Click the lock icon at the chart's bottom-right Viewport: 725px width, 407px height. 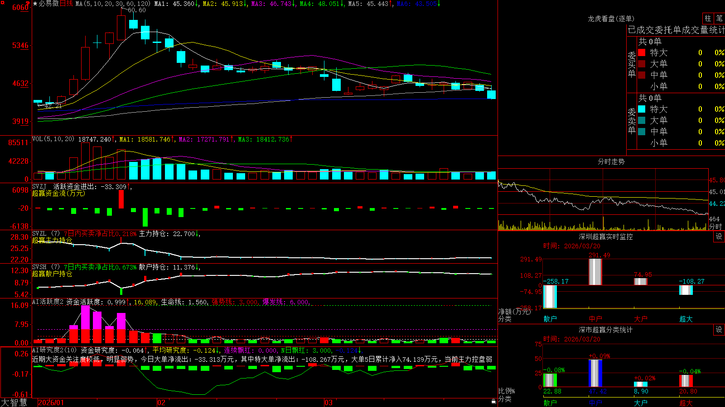click(x=494, y=401)
